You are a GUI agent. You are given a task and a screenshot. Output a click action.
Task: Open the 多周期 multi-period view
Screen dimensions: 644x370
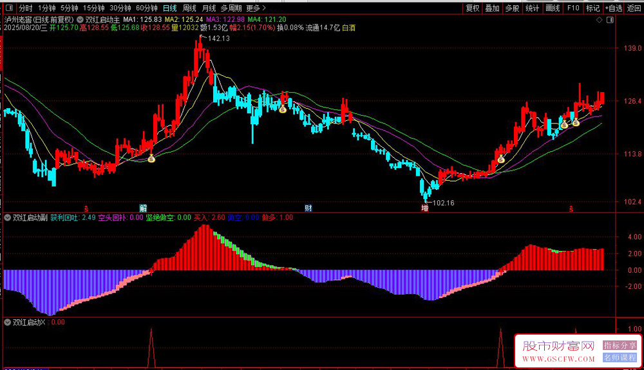coord(231,8)
